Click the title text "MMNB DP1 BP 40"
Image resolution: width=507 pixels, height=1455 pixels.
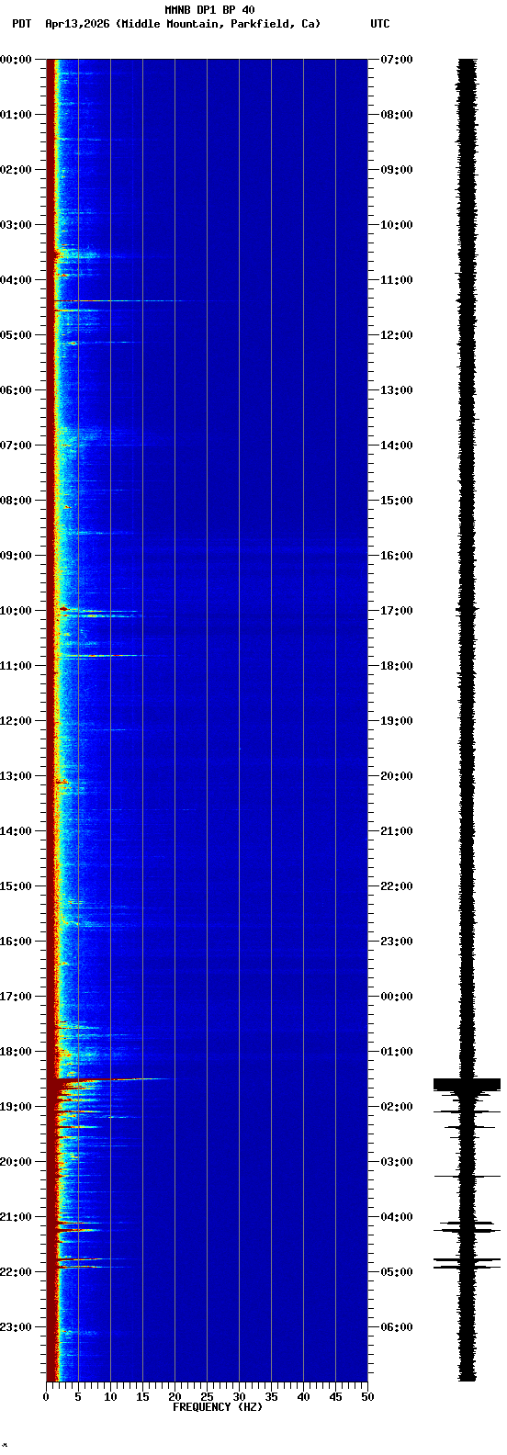click(x=209, y=10)
